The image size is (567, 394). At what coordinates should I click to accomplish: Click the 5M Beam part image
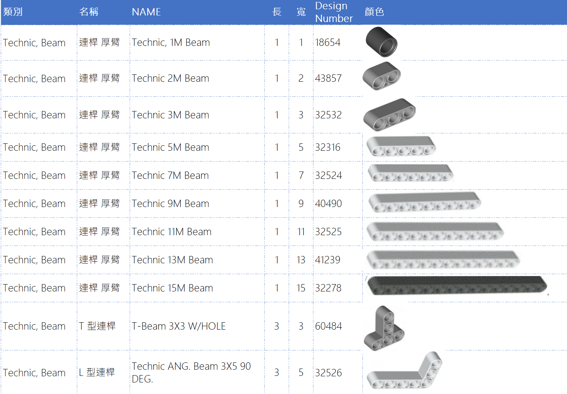[x=401, y=146]
